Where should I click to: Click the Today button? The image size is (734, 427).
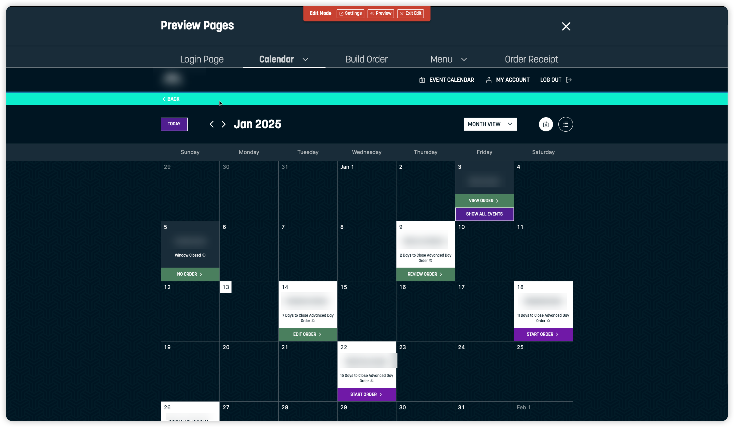point(174,124)
